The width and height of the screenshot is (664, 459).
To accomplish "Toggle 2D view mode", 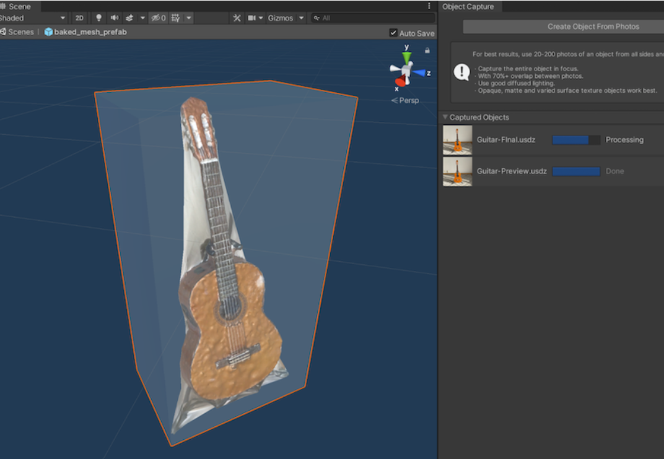I will (79, 18).
